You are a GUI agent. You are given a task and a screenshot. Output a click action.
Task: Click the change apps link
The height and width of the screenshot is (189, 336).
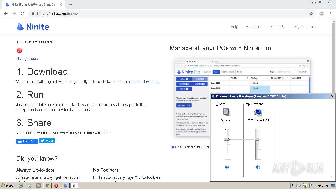27,59
